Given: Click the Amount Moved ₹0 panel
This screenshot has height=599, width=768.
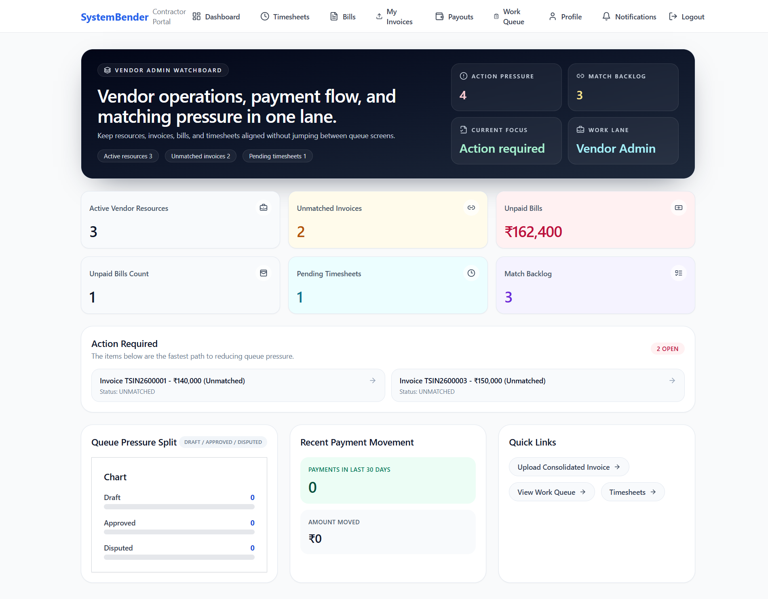Looking at the screenshot, I should click(388, 532).
